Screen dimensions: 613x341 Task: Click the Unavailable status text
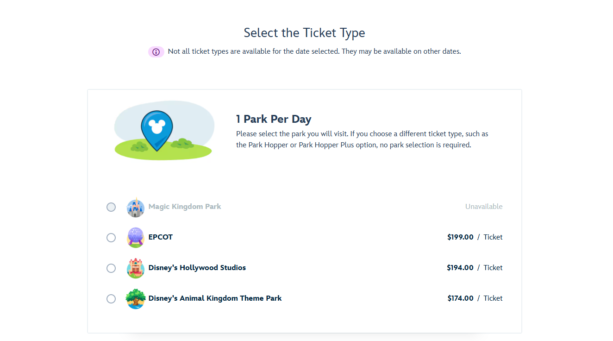[484, 207]
